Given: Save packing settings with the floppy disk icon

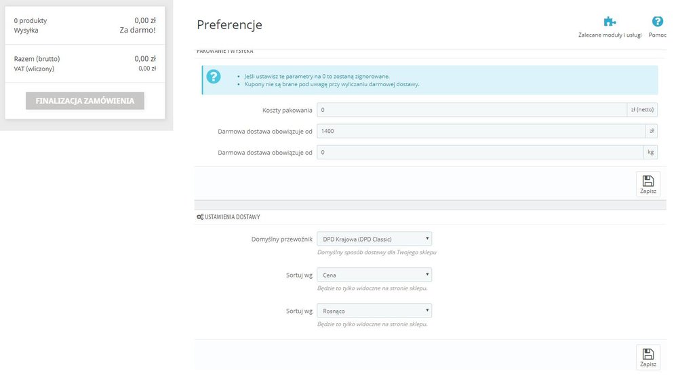Looking at the screenshot, I should coord(647,184).
